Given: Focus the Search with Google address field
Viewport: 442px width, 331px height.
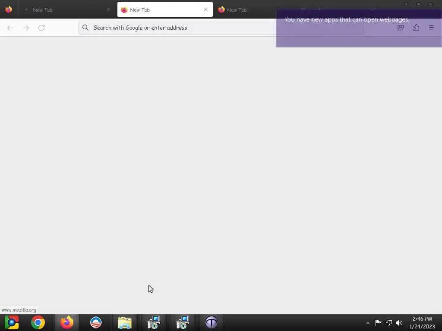Looking at the screenshot, I should 221,28.
